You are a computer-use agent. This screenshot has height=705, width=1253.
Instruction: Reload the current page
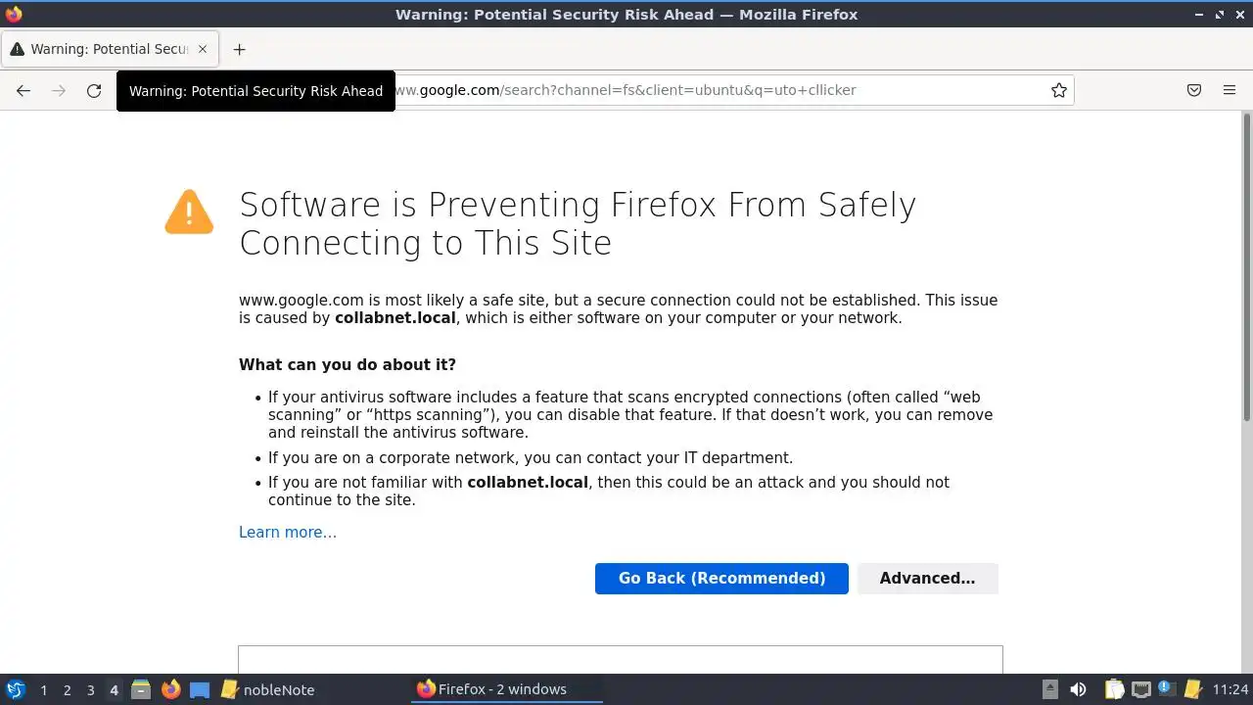pos(94,90)
